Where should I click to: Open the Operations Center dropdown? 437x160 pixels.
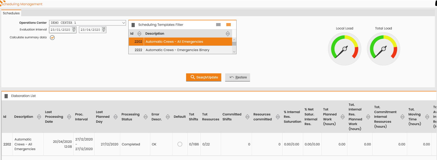point(88,23)
